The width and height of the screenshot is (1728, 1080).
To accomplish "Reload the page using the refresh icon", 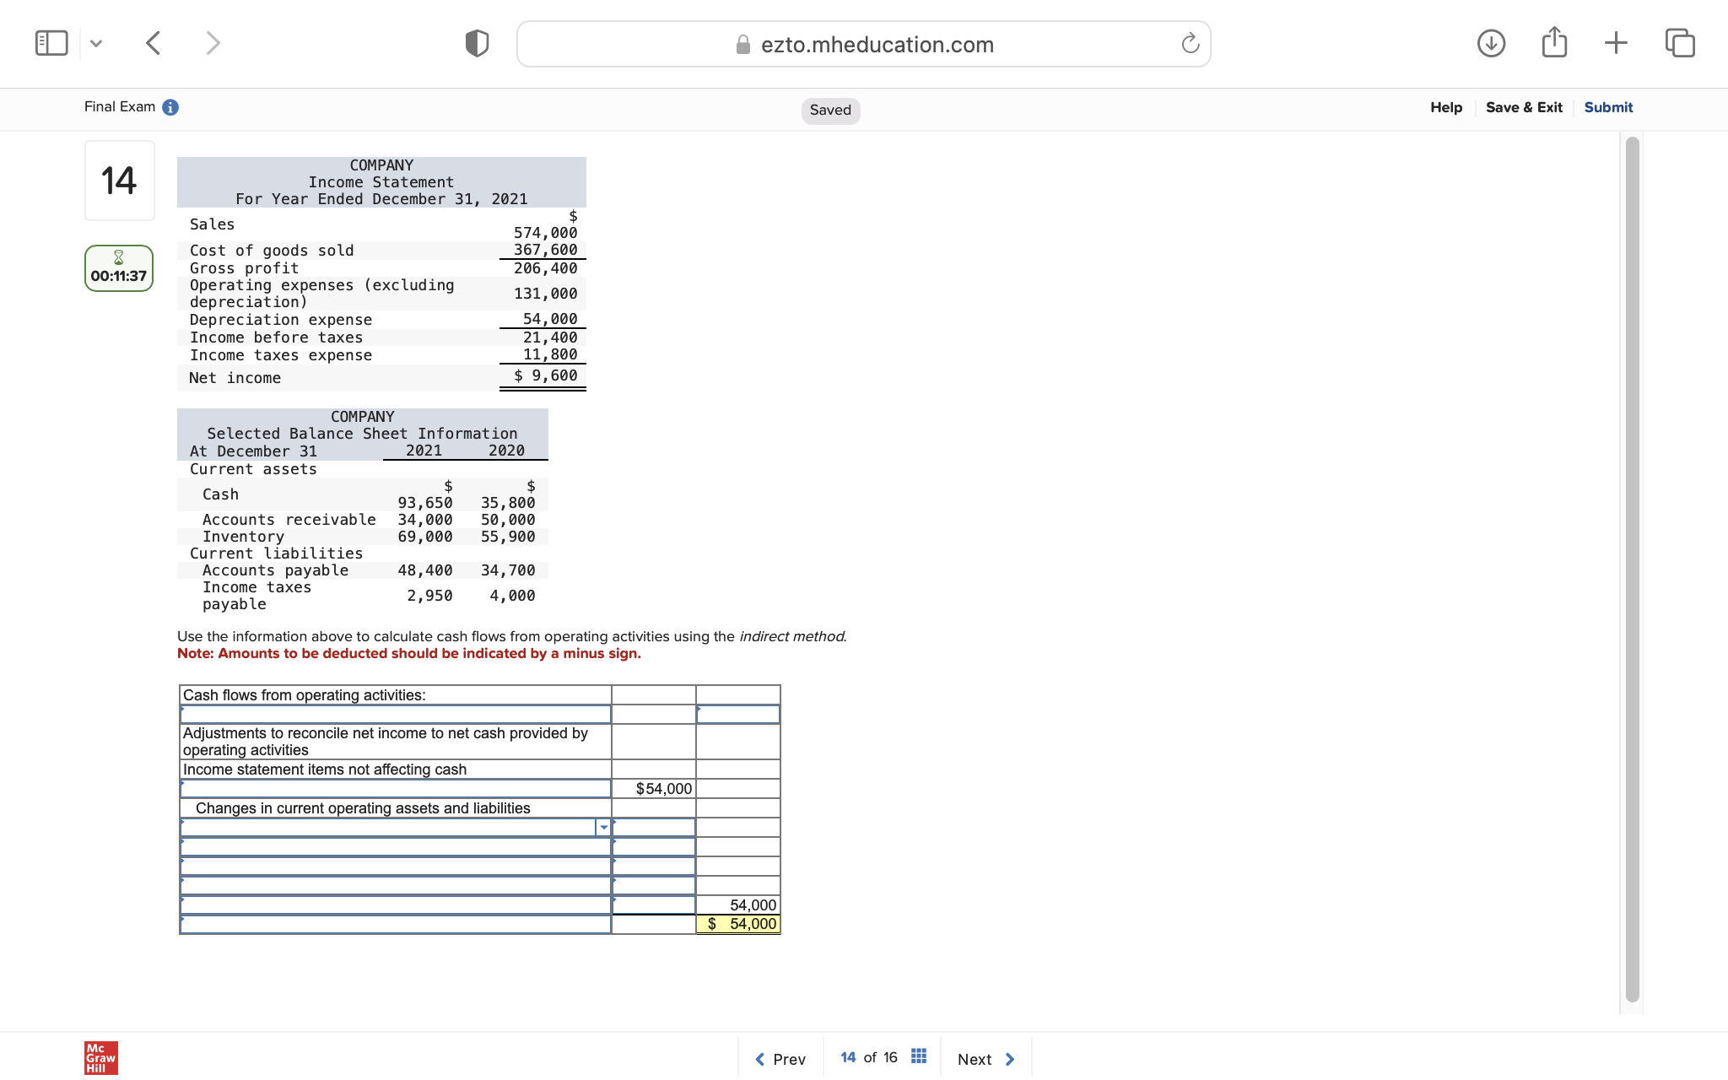I will 1190,44.
